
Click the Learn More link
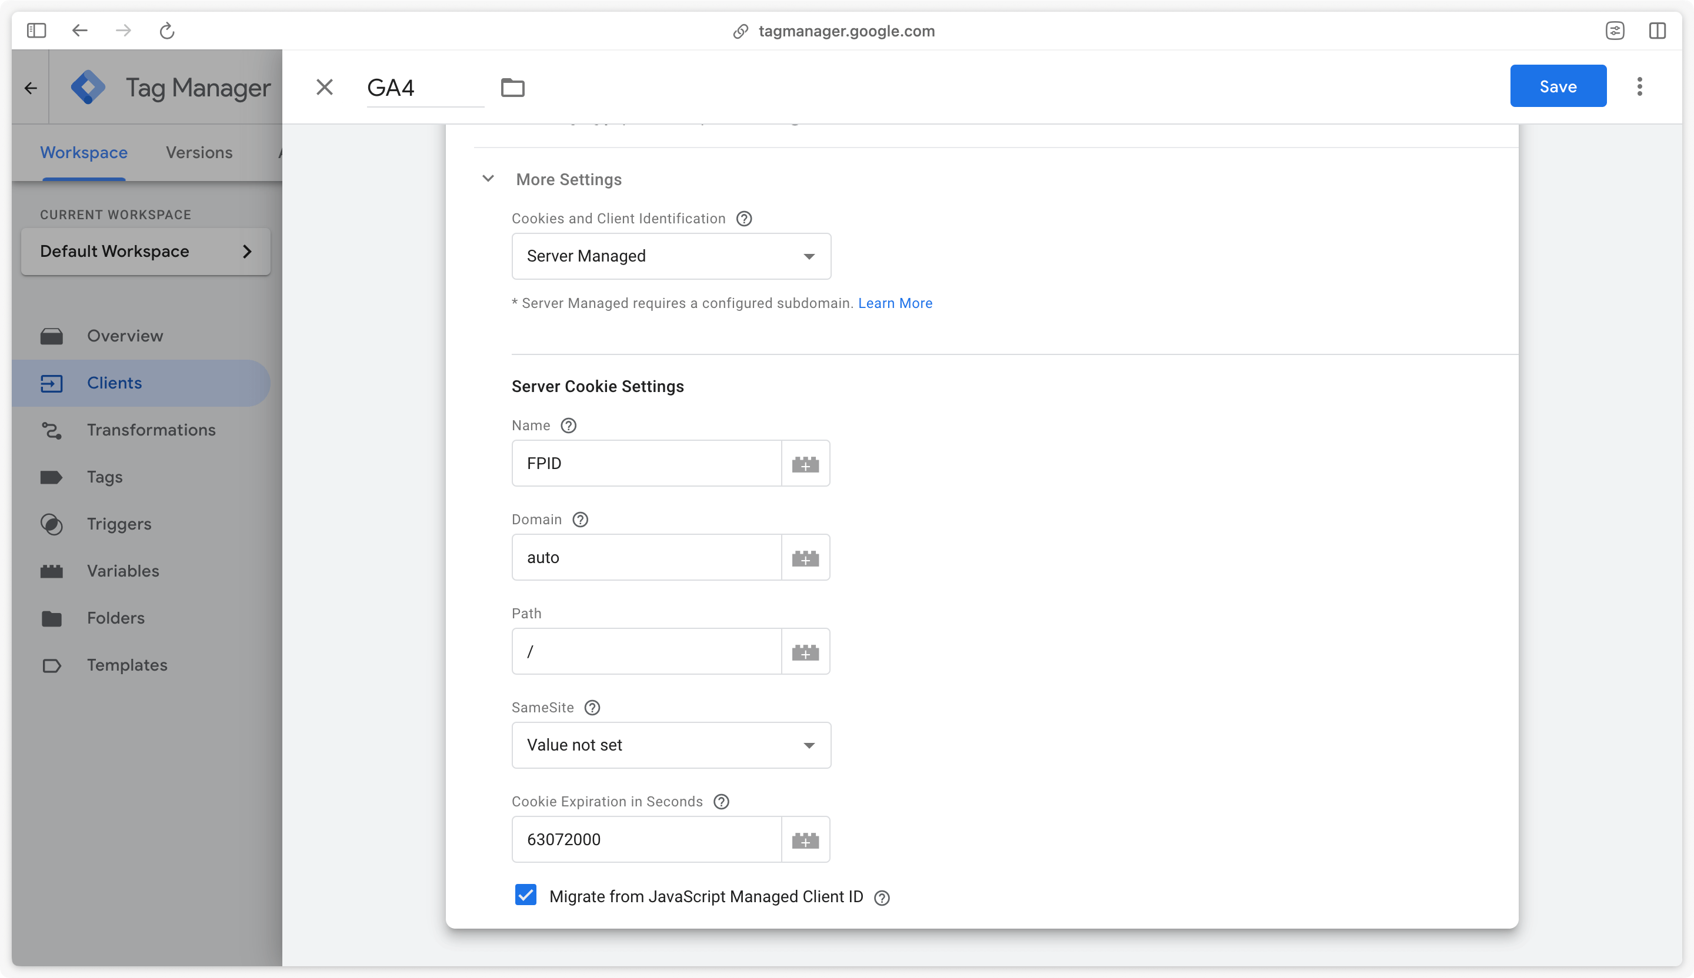click(896, 303)
